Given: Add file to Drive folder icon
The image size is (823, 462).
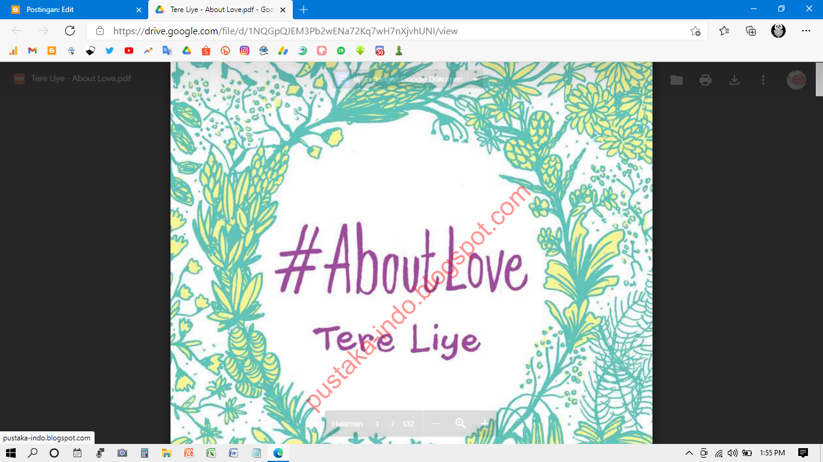Looking at the screenshot, I should click(x=677, y=80).
